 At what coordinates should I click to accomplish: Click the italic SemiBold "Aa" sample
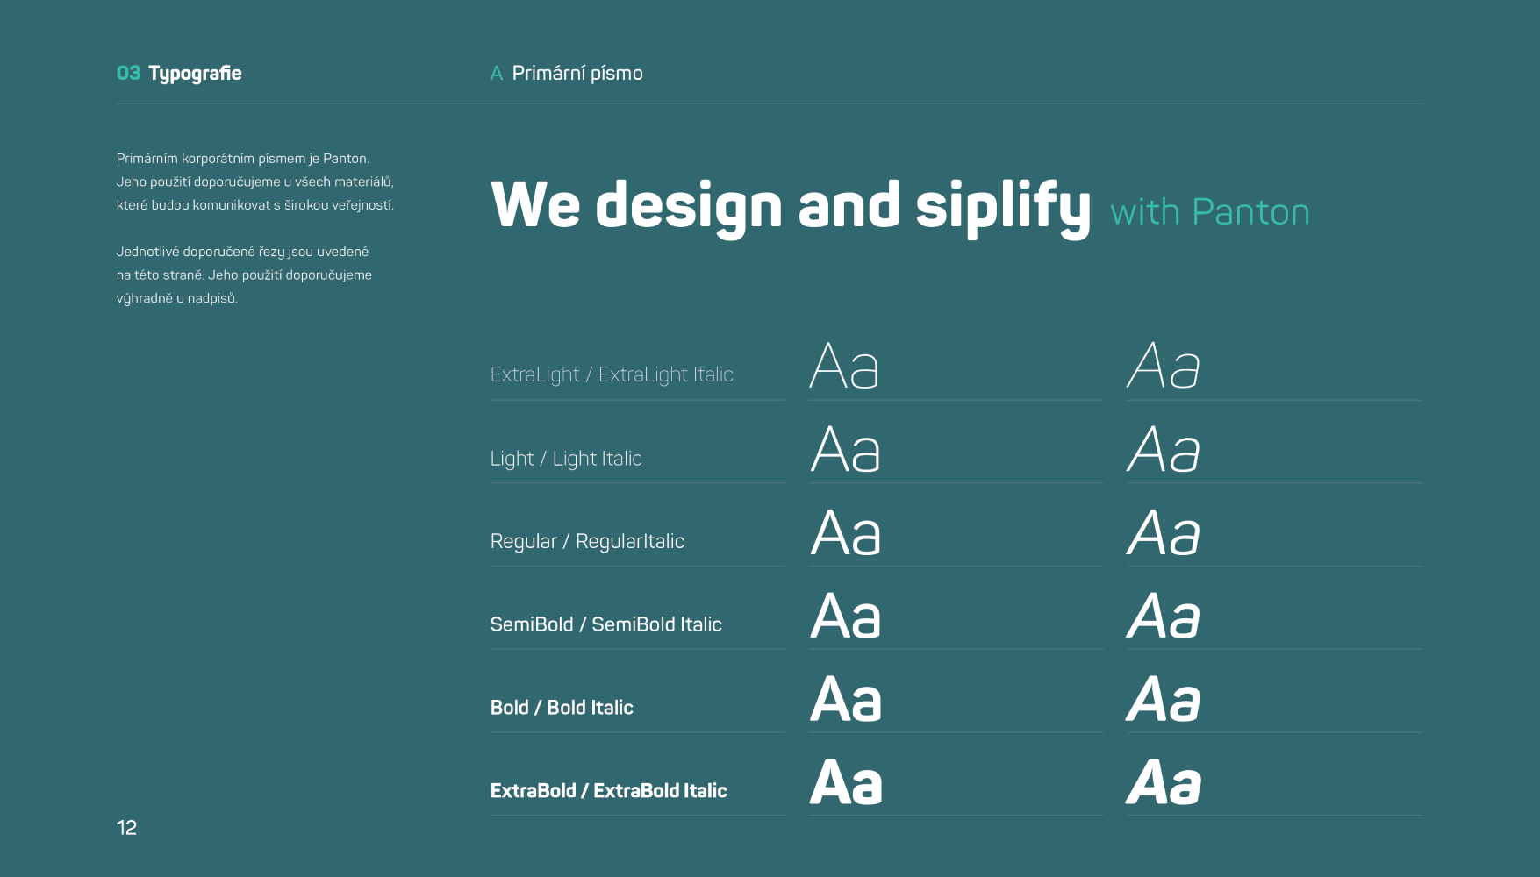(1164, 617)
